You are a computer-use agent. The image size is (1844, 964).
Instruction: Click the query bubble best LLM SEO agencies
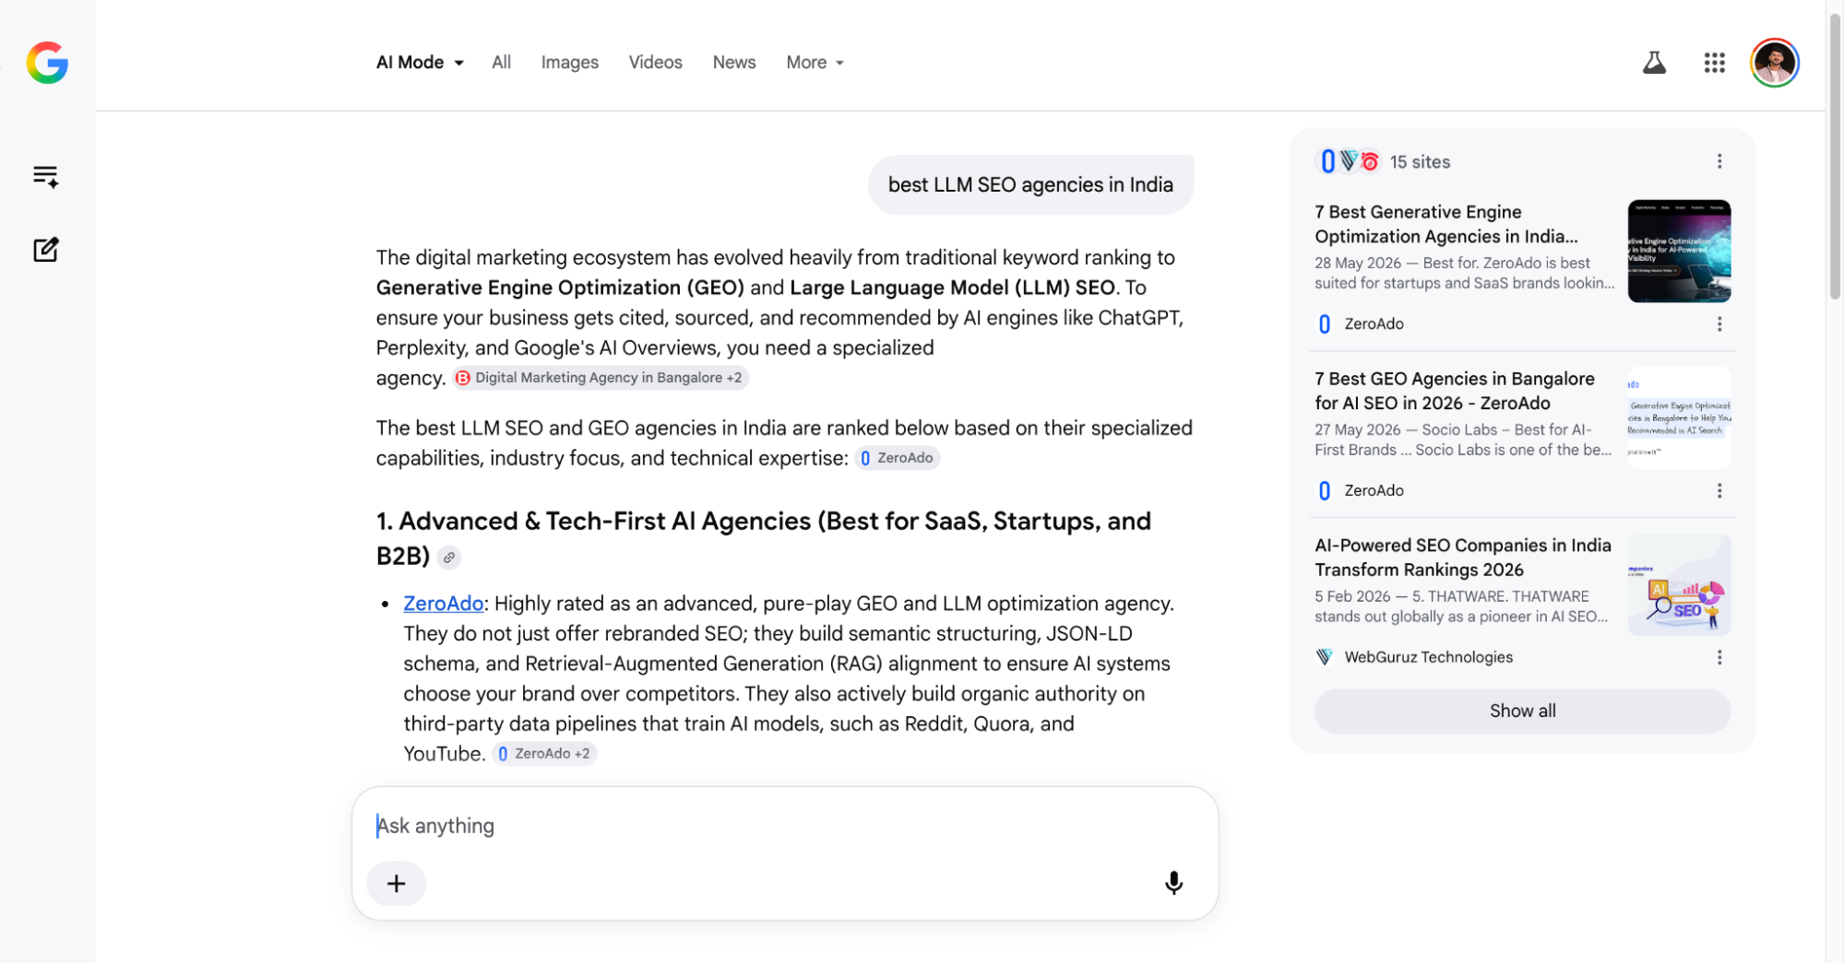tap(1030, 185)
